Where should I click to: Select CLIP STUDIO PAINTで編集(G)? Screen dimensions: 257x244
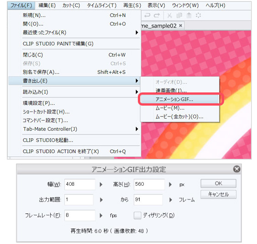[x=74, y=44]
